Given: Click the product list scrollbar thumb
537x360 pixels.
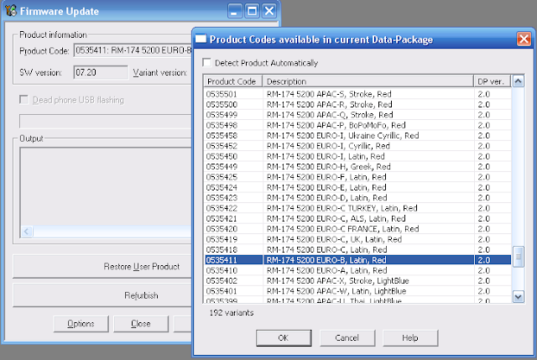Looking at the screenshot, I should [519, 257].
